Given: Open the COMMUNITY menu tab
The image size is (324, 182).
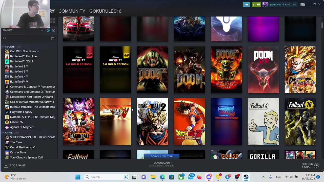Looking at the screenshot, I should [x=72, y=11].
